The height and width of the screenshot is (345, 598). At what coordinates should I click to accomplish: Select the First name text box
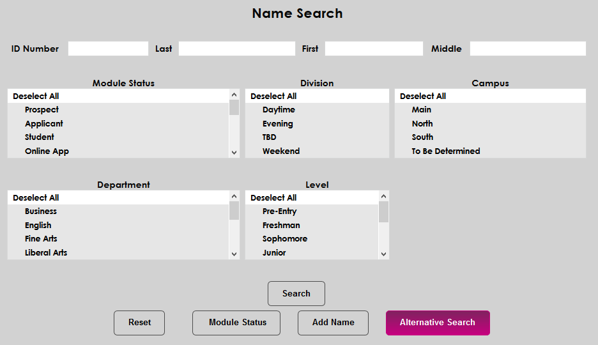[374, 49]
